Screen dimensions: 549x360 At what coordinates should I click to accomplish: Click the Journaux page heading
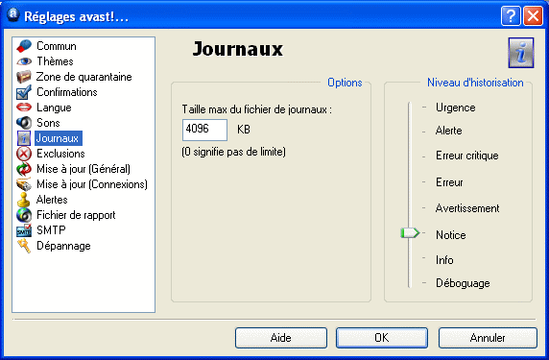tap(238, 49)
